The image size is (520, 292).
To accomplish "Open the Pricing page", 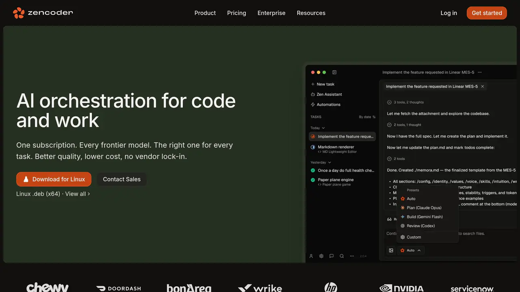I will pyautogui.click(x=236, y=13).
